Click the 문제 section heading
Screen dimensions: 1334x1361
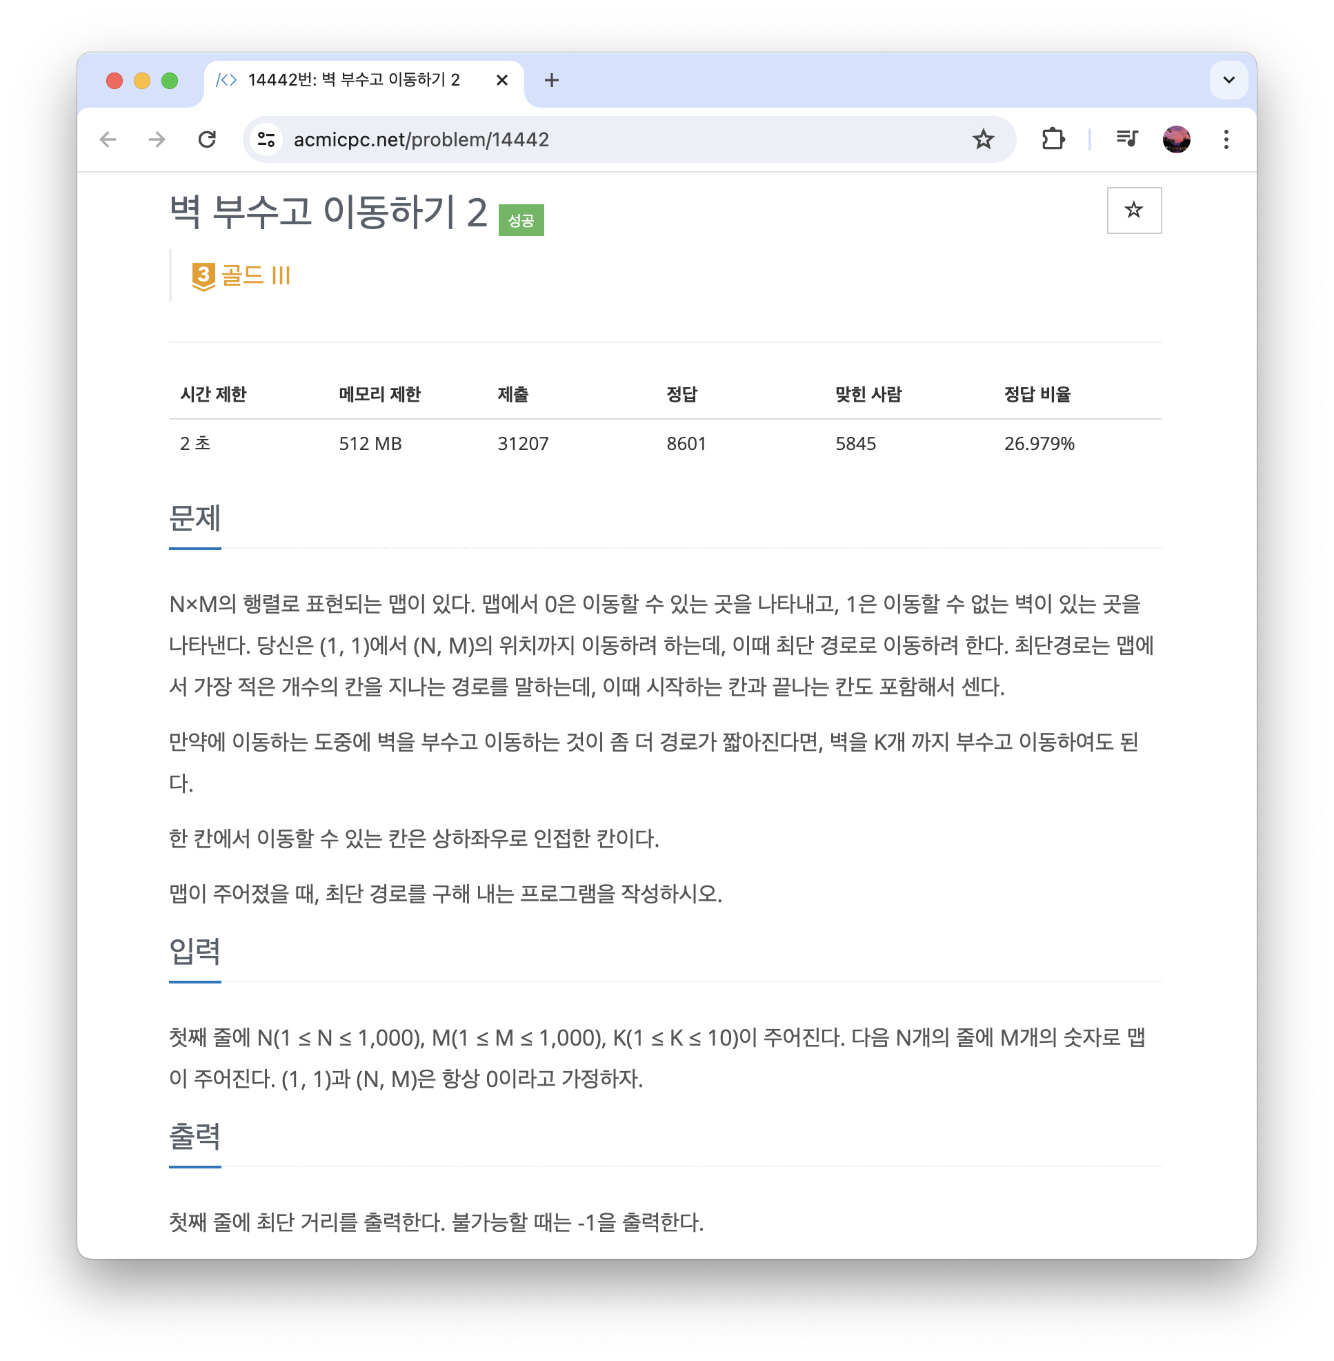click(x=195, y=519)
